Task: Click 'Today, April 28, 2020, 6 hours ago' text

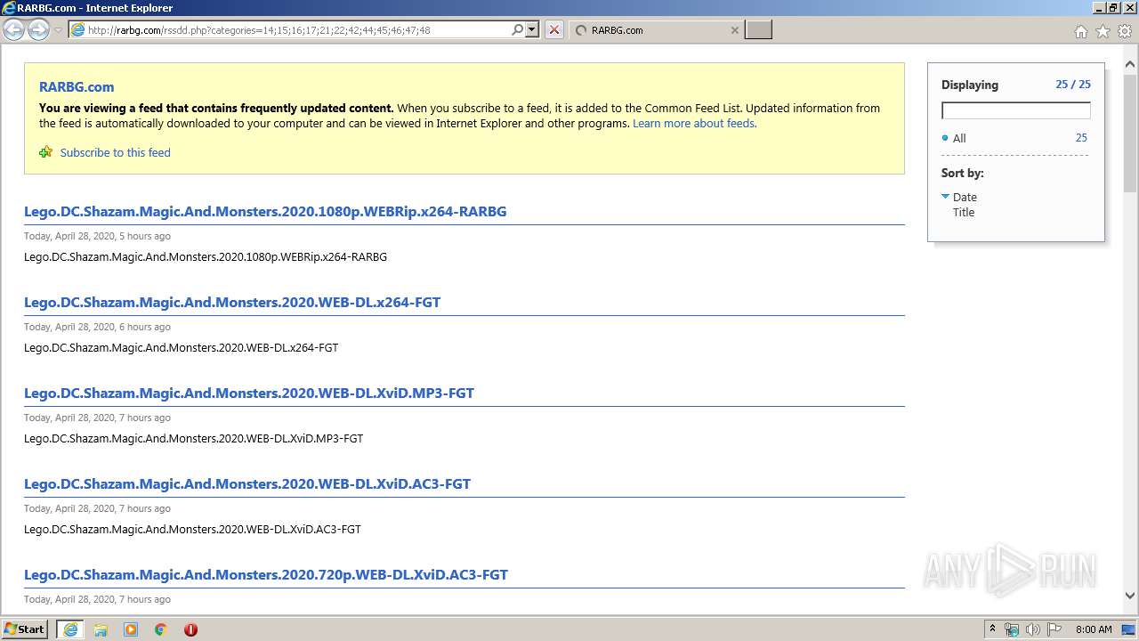Action: [97, 328]
